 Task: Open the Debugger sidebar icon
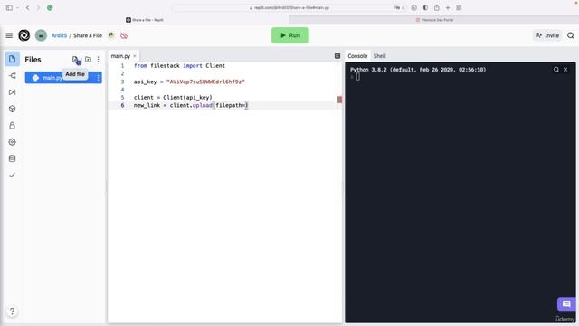[x=12, y=92]
